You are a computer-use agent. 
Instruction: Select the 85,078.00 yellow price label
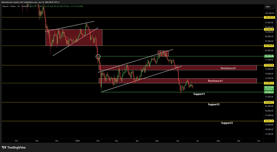click(x=269, y=46)
